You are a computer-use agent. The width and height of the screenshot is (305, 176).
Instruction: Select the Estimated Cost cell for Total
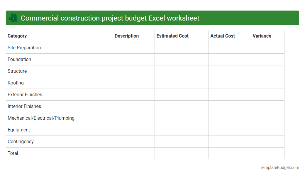(181, 153)
